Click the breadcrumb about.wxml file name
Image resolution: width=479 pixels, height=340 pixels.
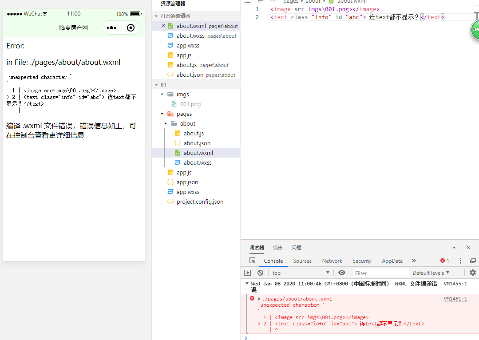352,1
